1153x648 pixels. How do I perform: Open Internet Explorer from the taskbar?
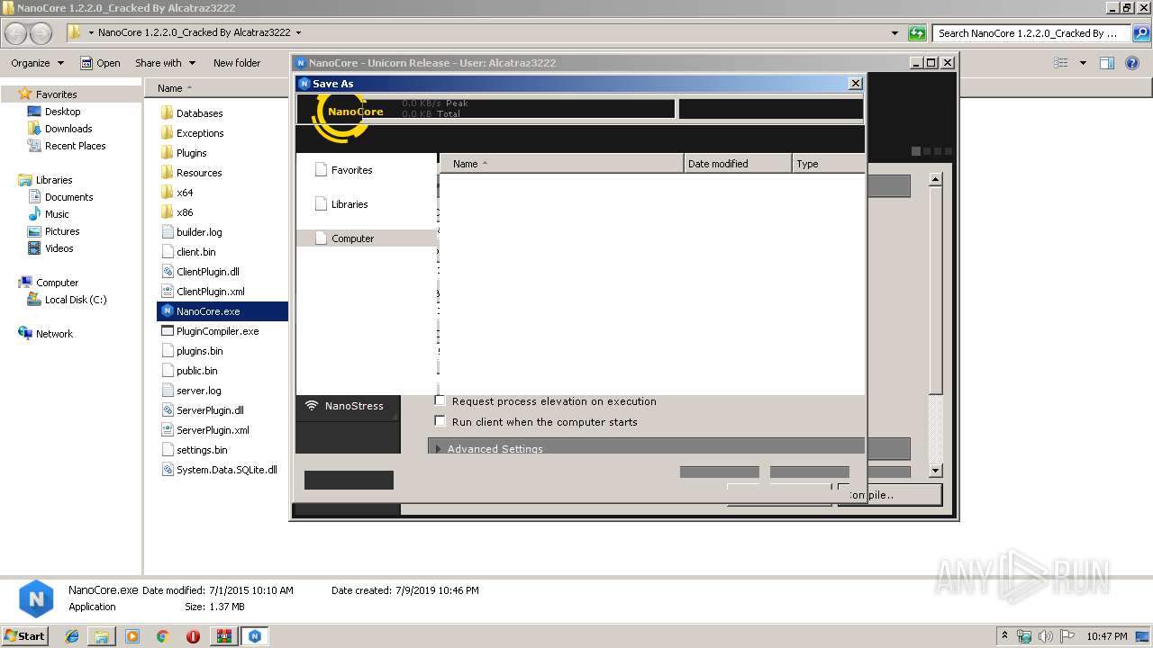tap(72, 636)
